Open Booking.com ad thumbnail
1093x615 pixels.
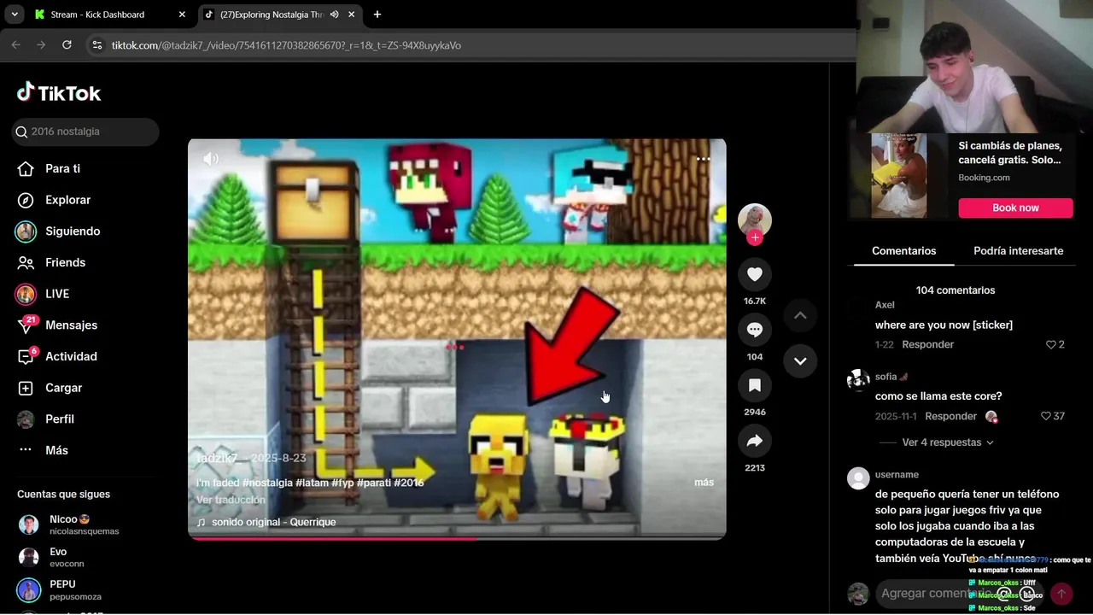point(898,175)
